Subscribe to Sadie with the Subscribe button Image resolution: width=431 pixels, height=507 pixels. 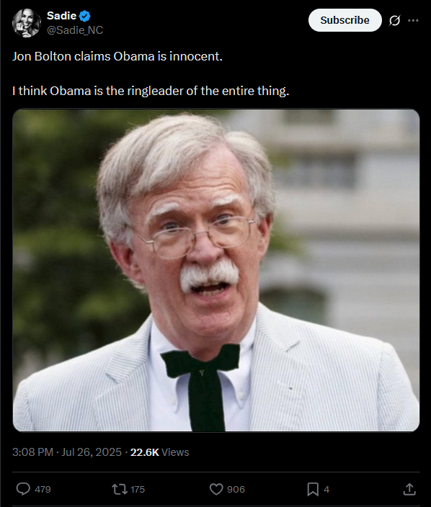(x=345, y=20)
